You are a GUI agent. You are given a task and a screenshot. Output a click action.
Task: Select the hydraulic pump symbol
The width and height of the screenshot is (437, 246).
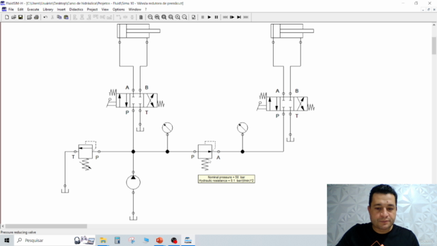tap(133, 182)
